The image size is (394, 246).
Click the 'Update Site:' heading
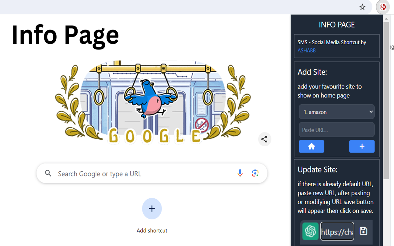click(x=317, y=170)
